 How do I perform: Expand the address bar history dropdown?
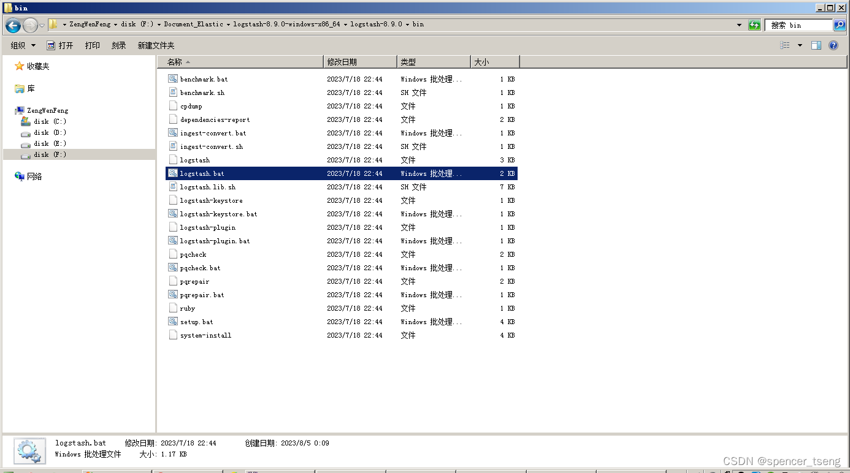point(739,25)
